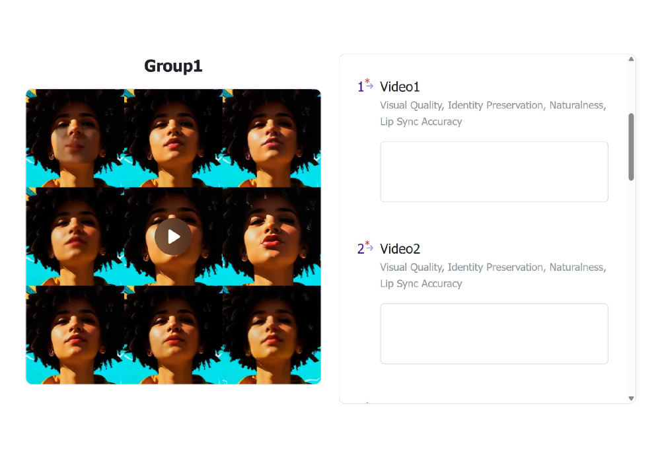Image resolution: width=658 pixels, height=465 pixels.
Task: Click the Group1 heading
Action: [173, 66]
